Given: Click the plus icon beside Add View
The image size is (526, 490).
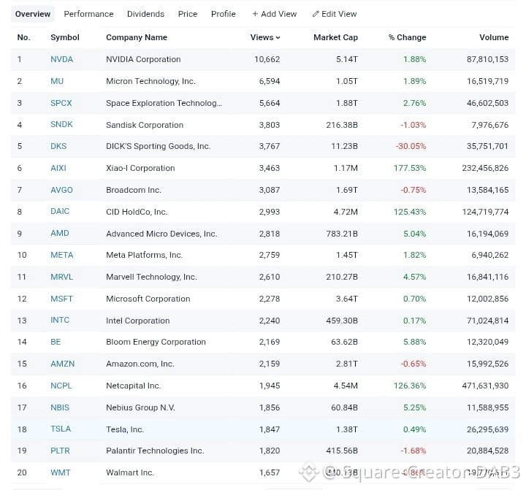Looking at the screenshot, I should 255,14.
